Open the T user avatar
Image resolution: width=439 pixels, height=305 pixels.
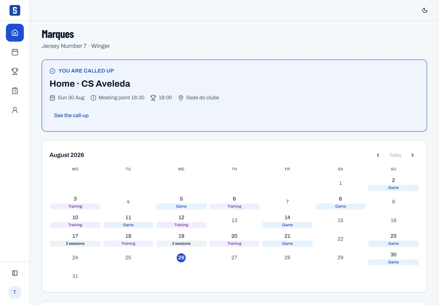click(x=15, y=292)
